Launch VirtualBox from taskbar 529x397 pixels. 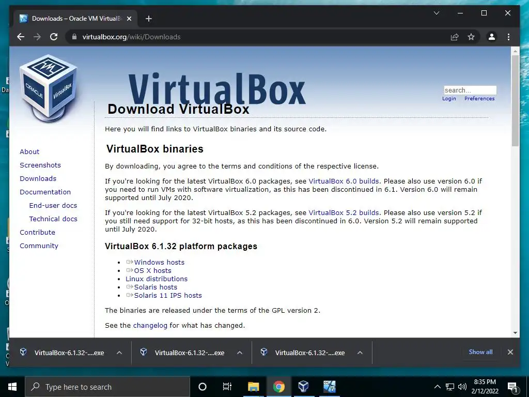click(x=304, y=387)
